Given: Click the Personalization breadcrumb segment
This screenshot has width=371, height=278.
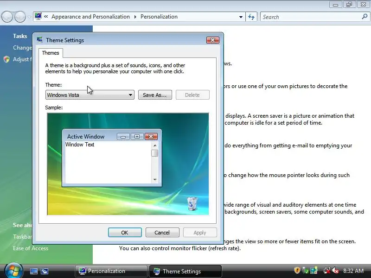Looking at the screenshot, I should pos(159,17).
